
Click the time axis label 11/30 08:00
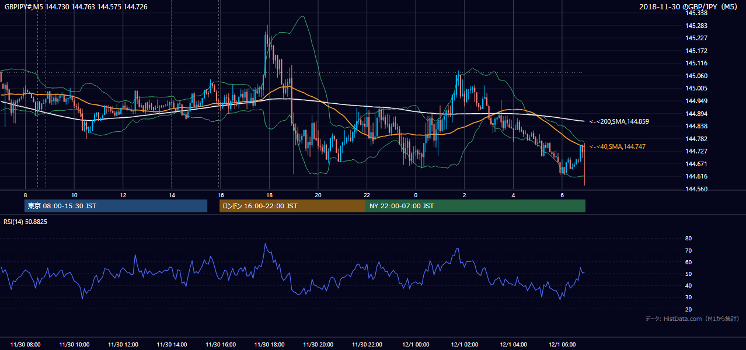(x=25, y=345)
